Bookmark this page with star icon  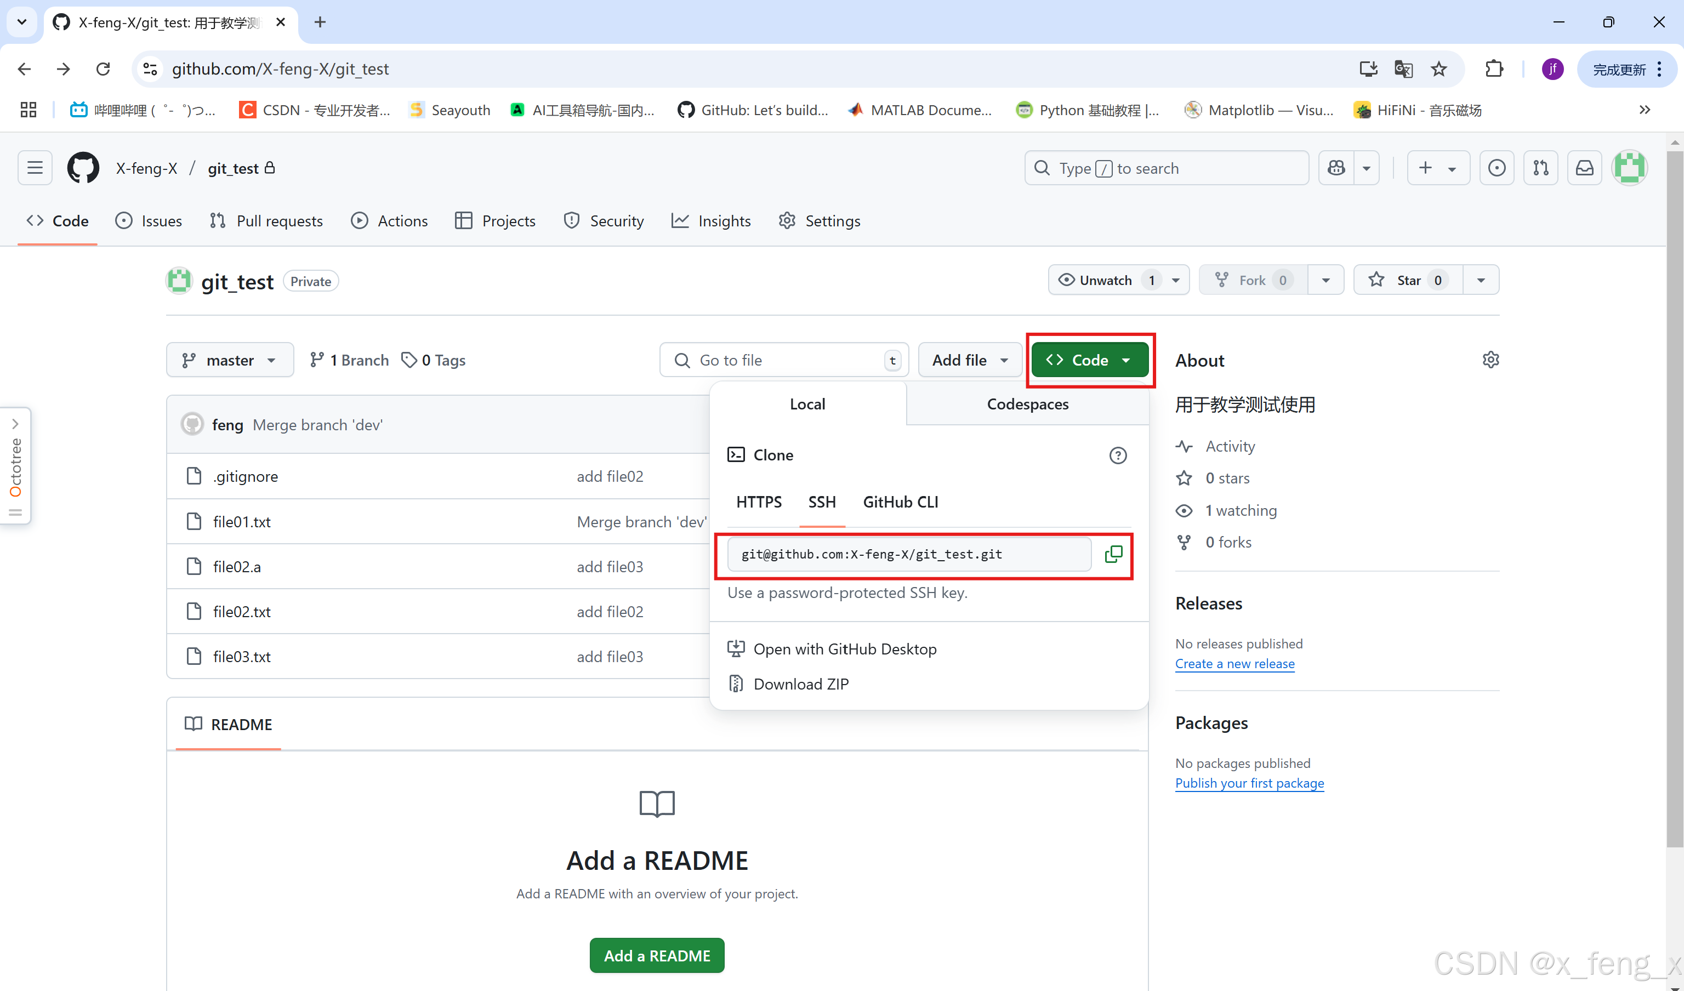click(x=1439, y=69)
